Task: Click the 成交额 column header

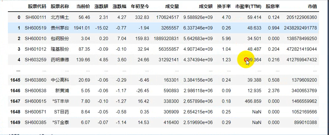Action: click(206, 7)
